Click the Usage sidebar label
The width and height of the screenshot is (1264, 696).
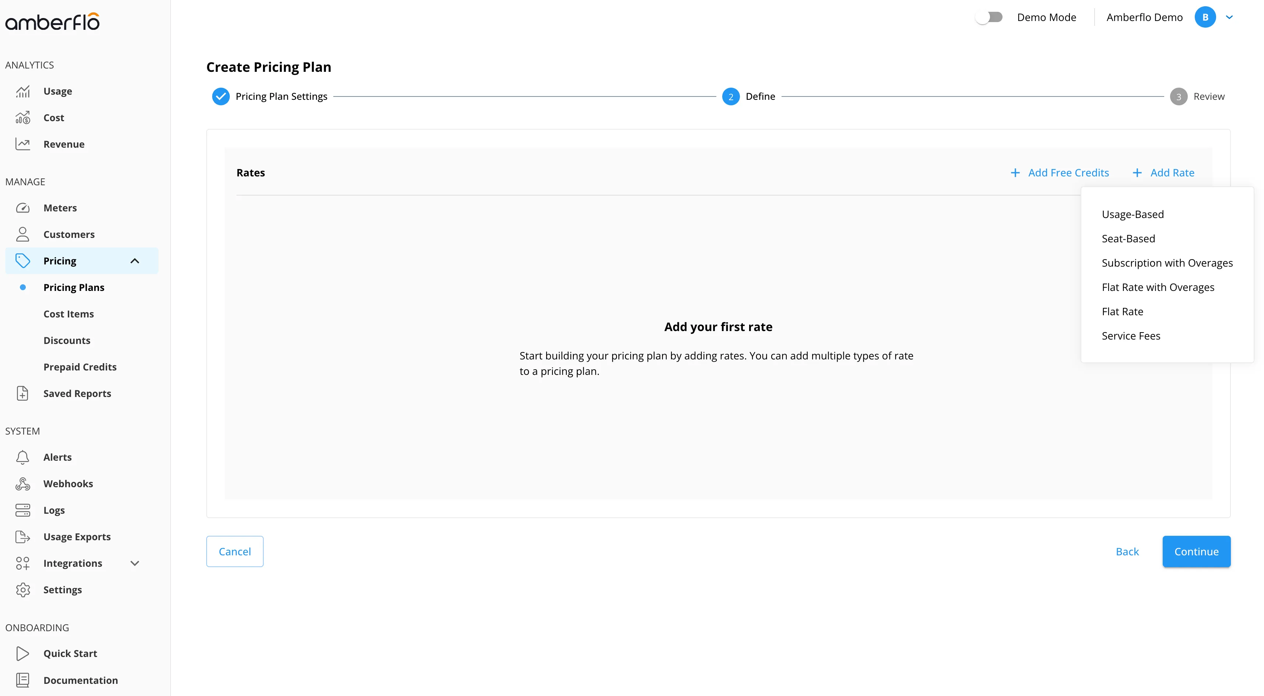coord(57,91)
